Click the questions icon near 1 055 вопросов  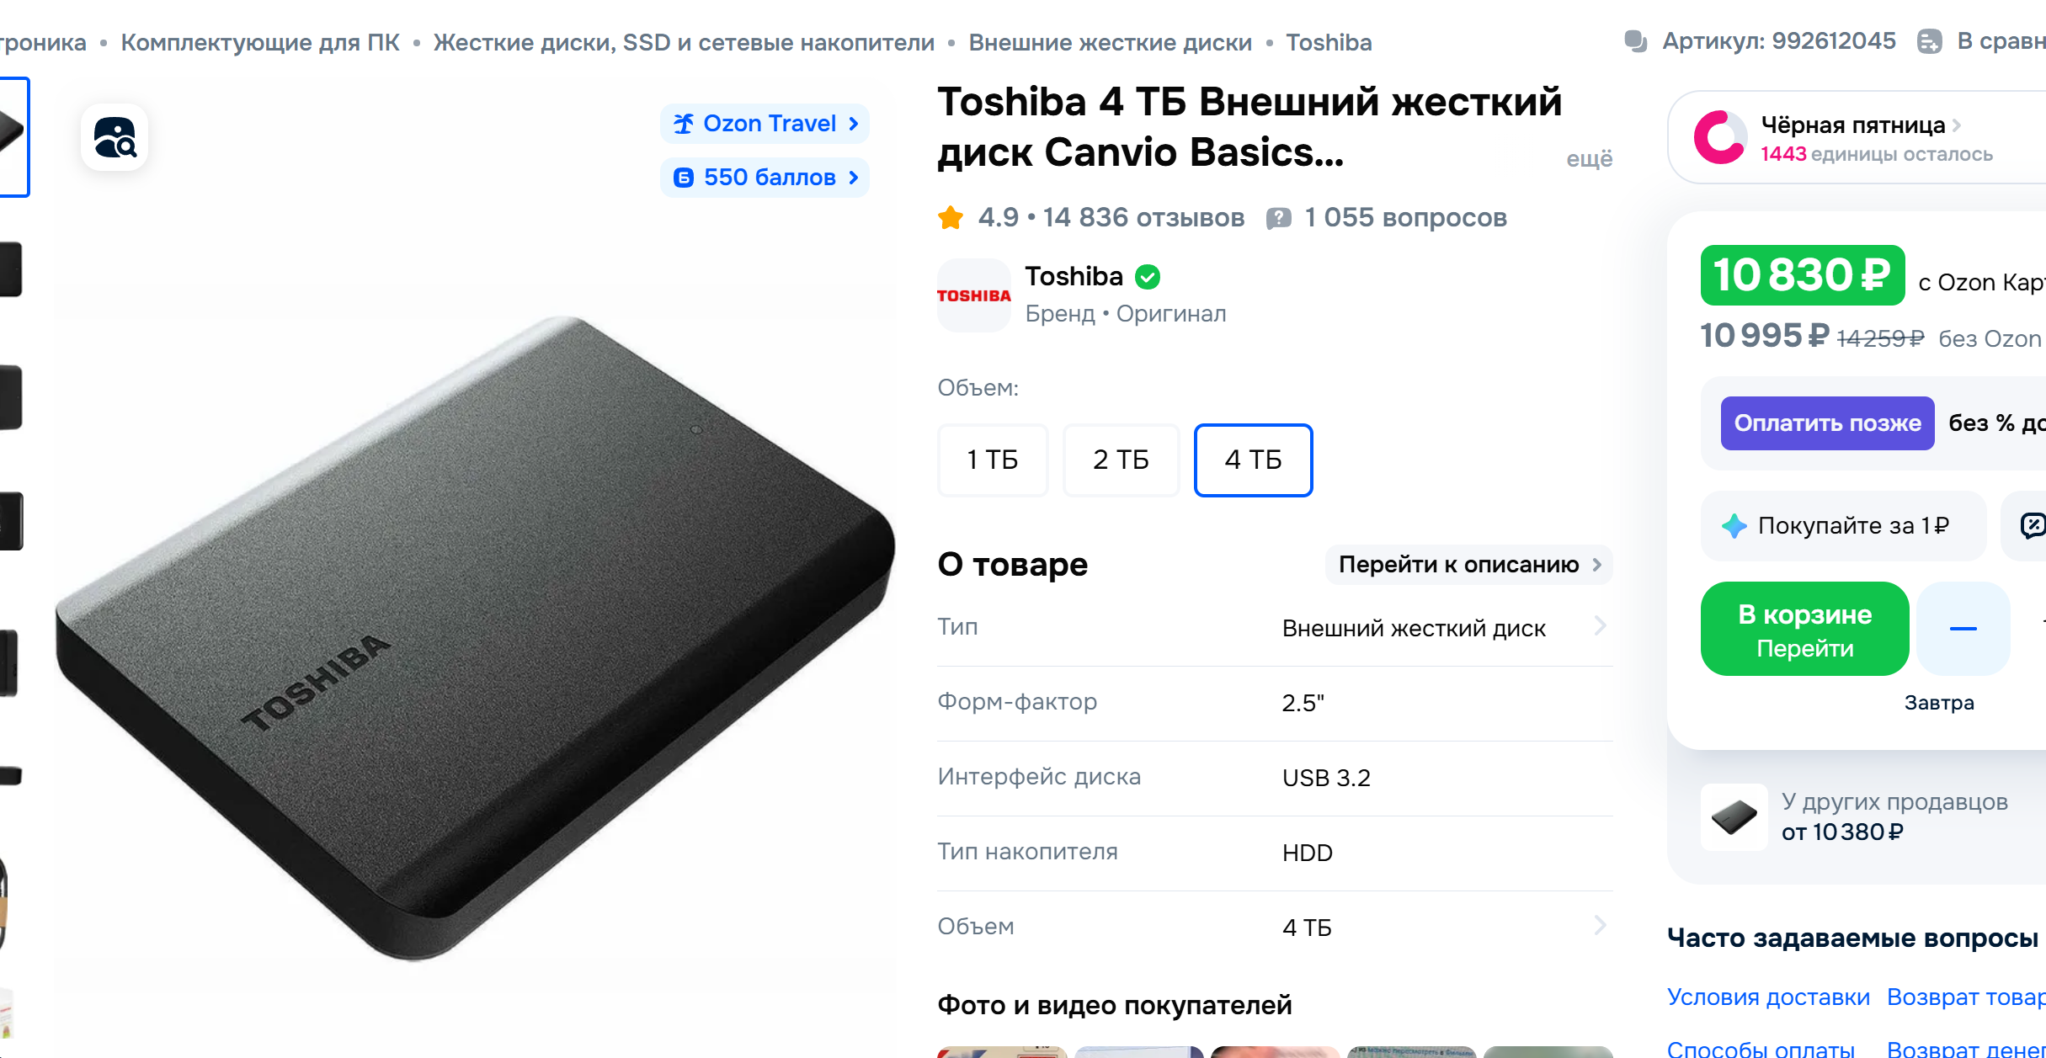(x=1278, y=218)
